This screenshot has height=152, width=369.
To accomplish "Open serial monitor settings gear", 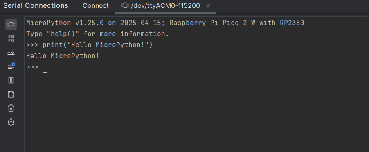I will 11,122.
